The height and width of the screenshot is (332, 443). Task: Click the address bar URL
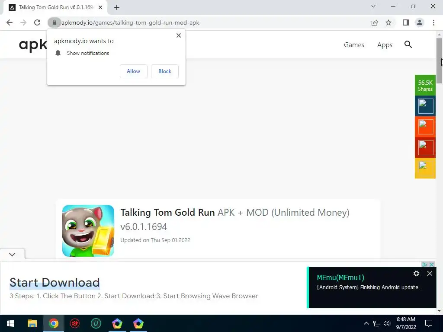[x=130, y=22]
